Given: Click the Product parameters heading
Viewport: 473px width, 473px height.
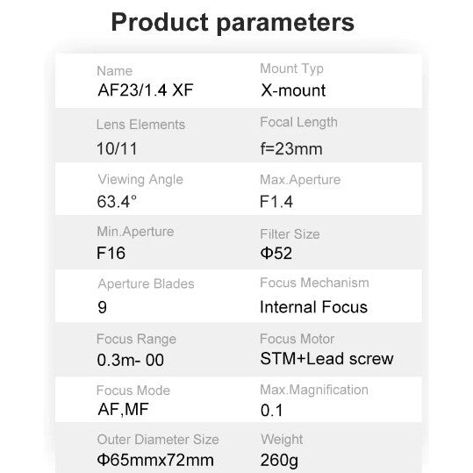Looking at the screenshot, I should point(233,22).
